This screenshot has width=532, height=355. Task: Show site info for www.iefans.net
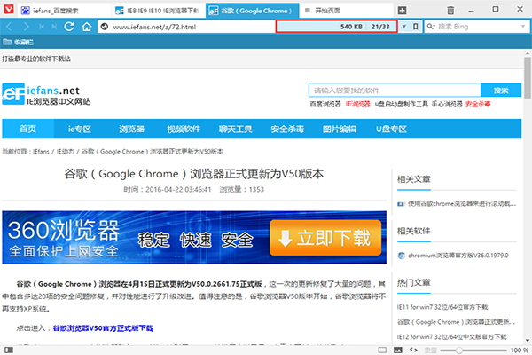(105, 27)
